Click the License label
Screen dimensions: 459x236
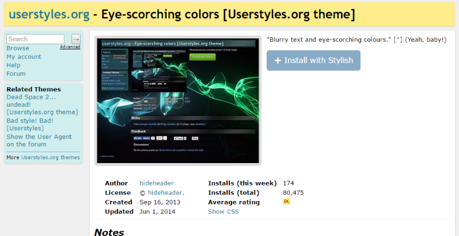pos(117,192)
